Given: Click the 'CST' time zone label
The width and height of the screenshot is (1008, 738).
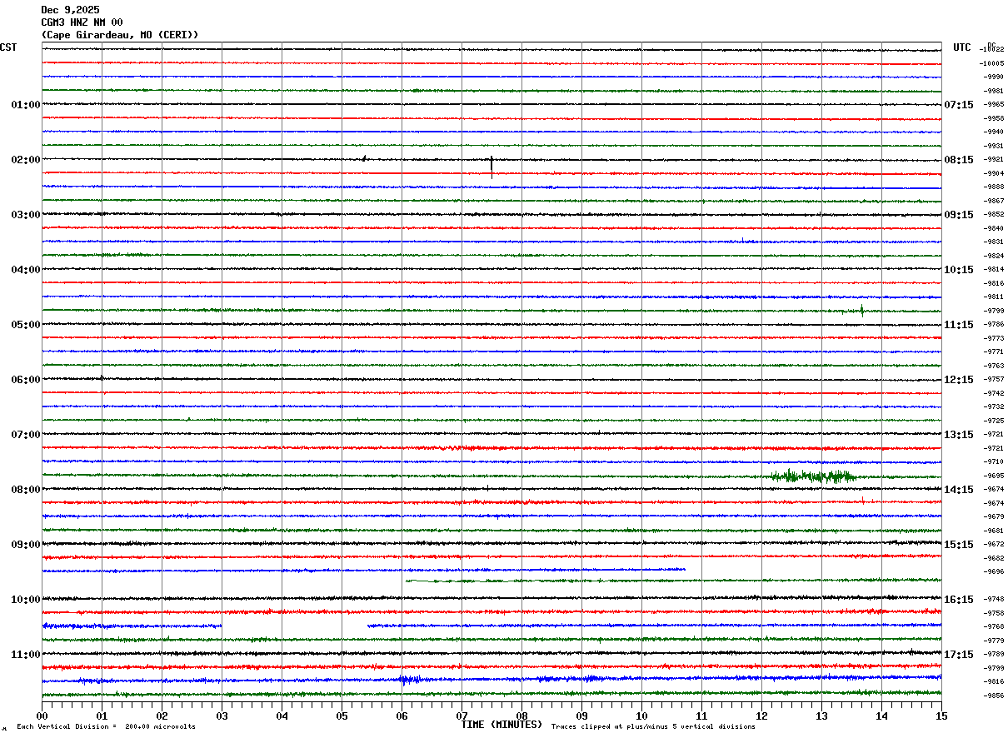Looking at the screenshot, I should point(8,47).
